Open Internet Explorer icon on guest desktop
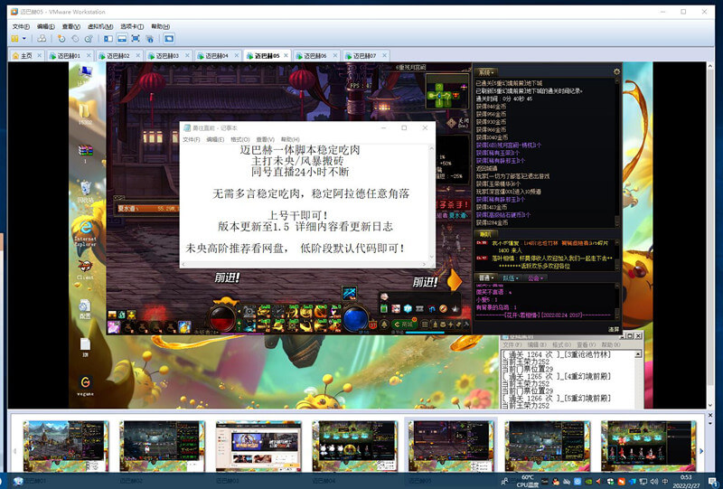 point(85,233)
